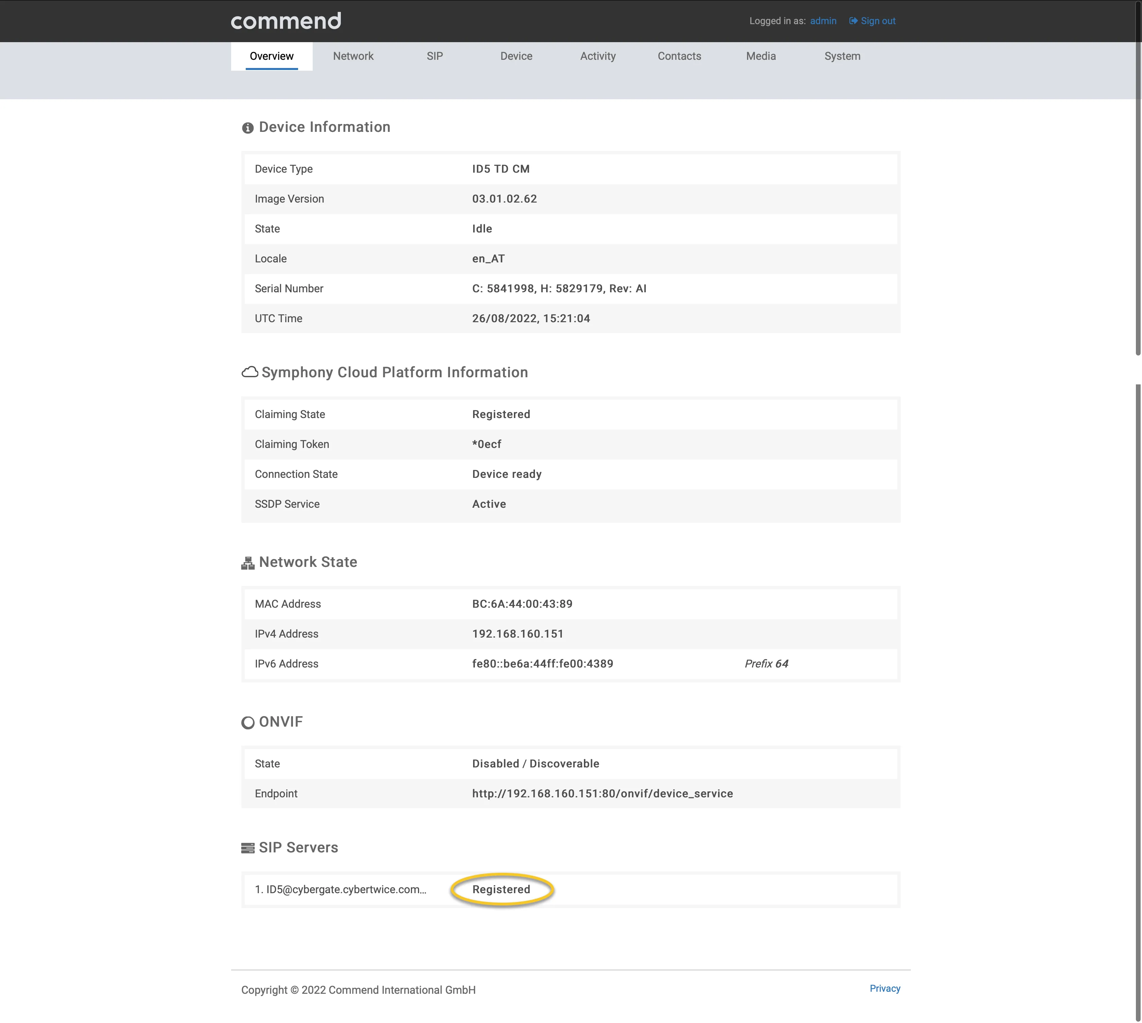Click ONVIF state Disabled / Discoverable
1142x1023 pixels.
point(535,763)
